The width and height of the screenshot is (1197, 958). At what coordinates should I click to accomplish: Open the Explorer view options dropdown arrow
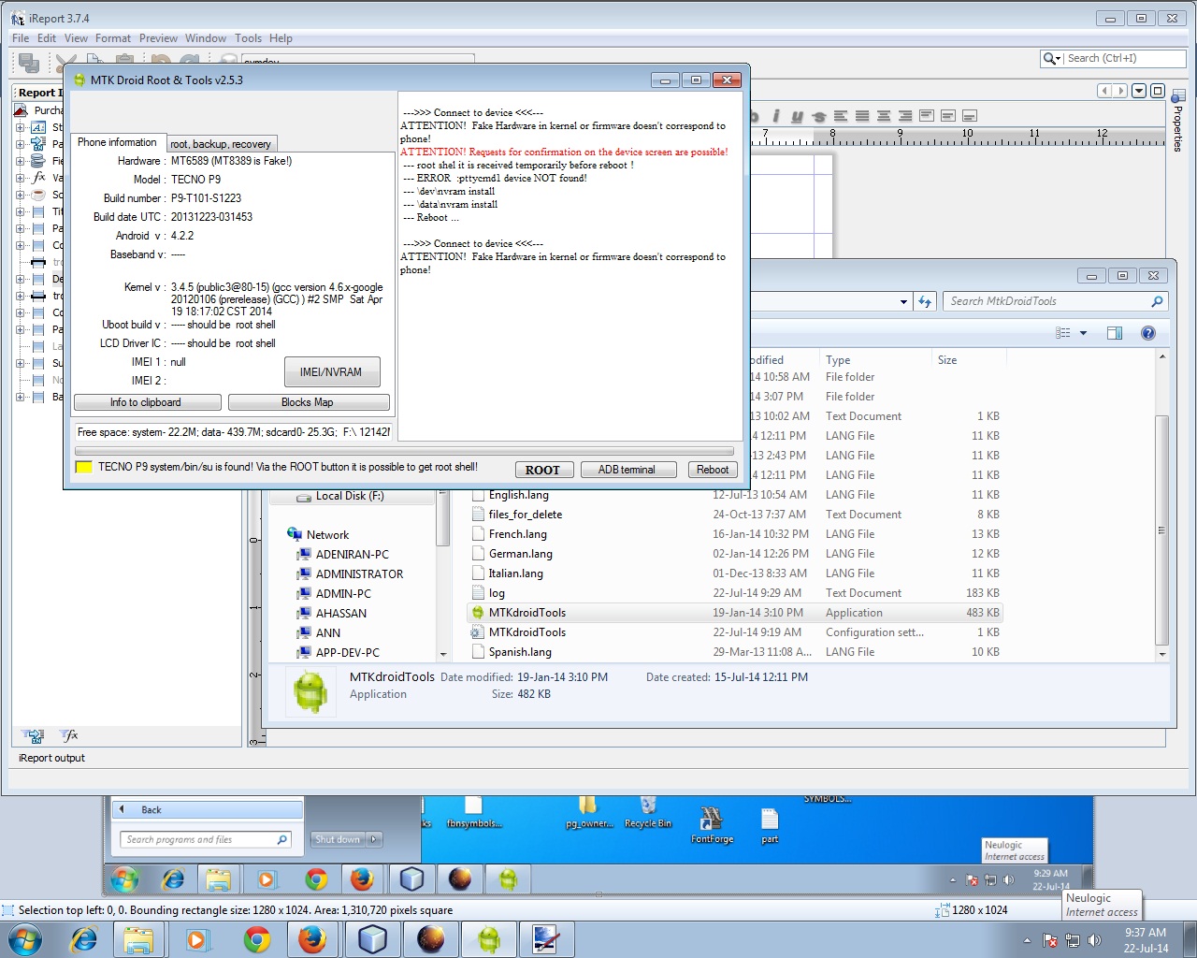click(1084, 333)
